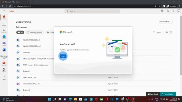Open the Apps icon in the sidebar

tap(4, 78)
